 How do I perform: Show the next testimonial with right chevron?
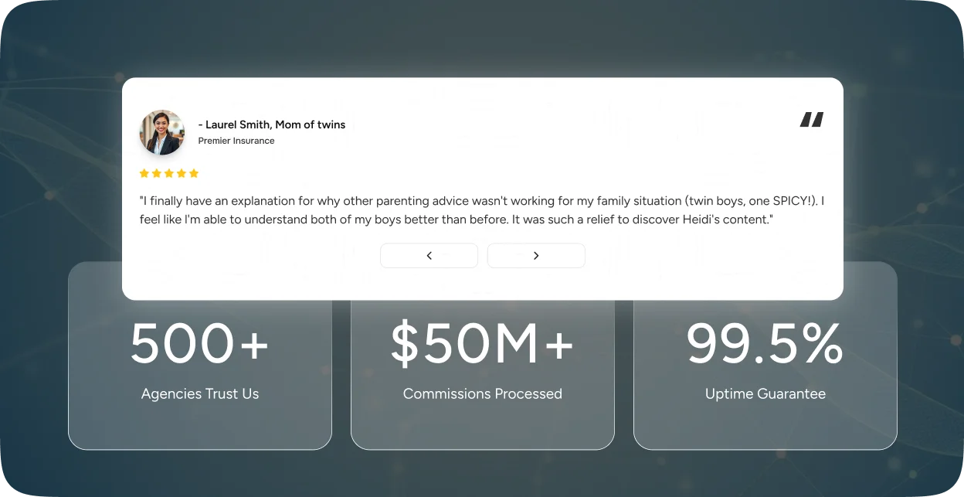(536, 256)
